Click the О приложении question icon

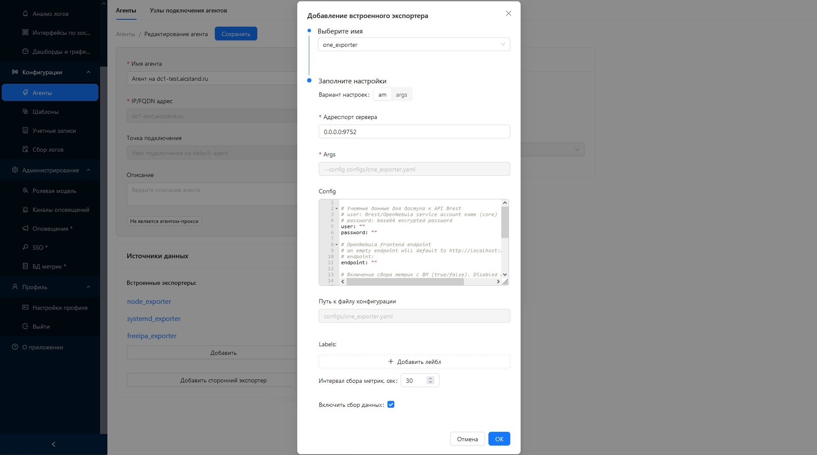coord(15,347)
